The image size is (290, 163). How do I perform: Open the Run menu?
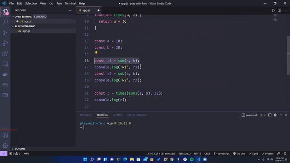pyautogui.click(x=59, y=3)
